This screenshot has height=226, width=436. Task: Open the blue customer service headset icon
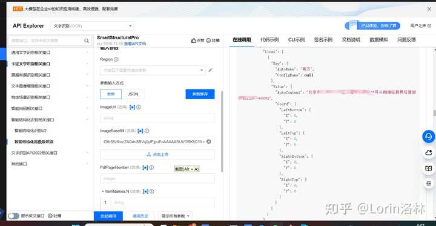(429, 137)
